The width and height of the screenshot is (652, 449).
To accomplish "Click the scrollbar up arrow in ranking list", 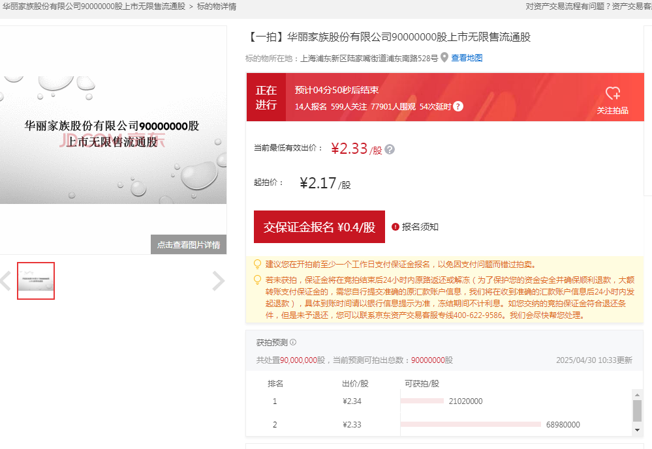I will tap(637, 395).
